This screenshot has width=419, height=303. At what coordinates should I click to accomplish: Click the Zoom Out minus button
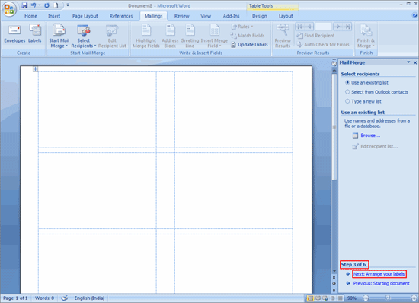tap(366, 298)
